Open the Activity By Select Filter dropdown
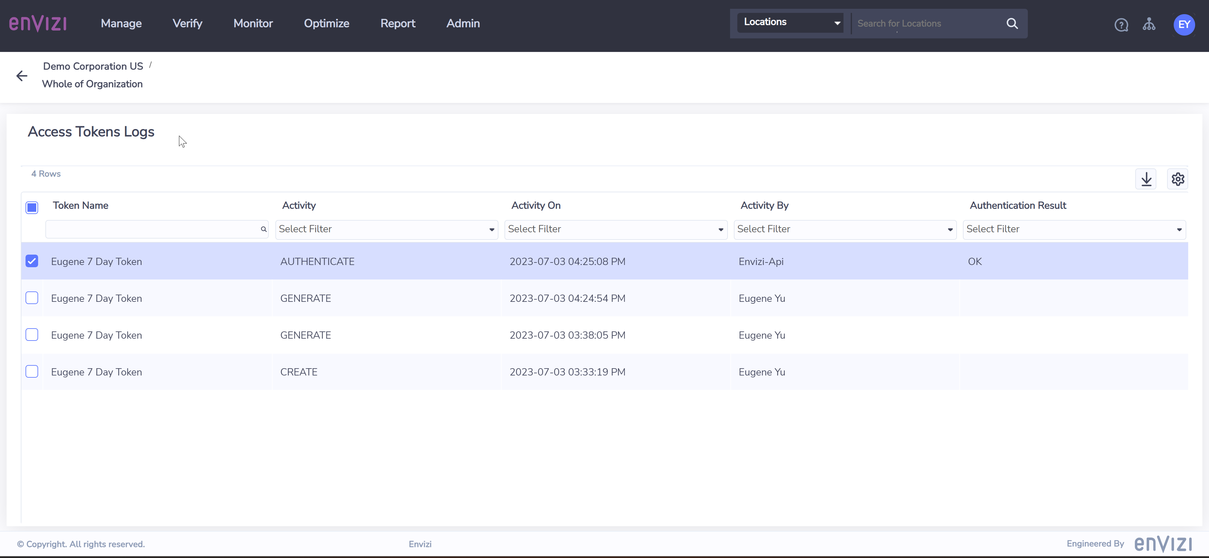This screenshot has height=558, width=1209. 845,229
